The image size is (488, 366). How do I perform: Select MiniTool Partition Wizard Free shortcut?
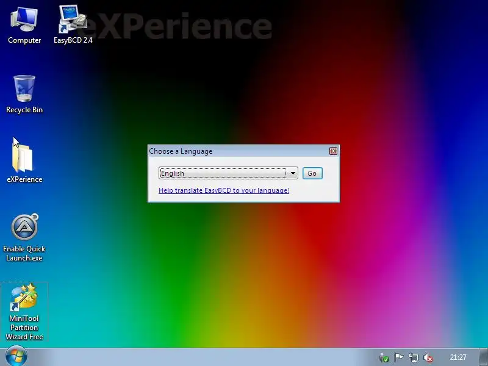tap(24, 312)
